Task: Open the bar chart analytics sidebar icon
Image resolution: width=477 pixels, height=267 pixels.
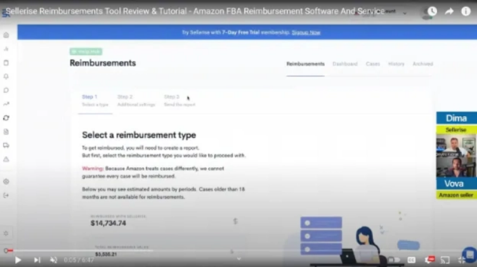Action: click(6, 49)
